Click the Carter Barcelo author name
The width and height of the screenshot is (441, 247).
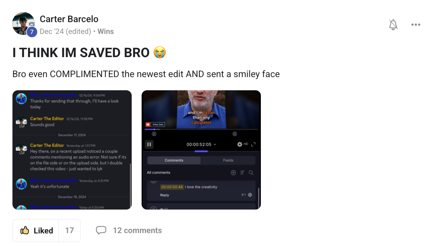(69, 19)
